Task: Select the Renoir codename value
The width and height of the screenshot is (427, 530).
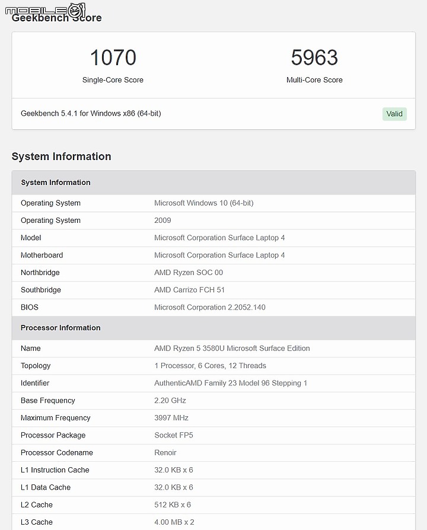Action: point(165,453)
